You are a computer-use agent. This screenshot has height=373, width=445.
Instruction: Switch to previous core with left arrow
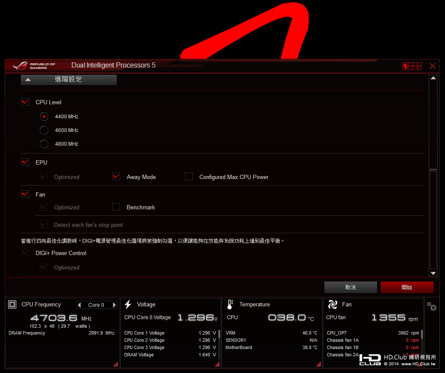tap(80, 305)
